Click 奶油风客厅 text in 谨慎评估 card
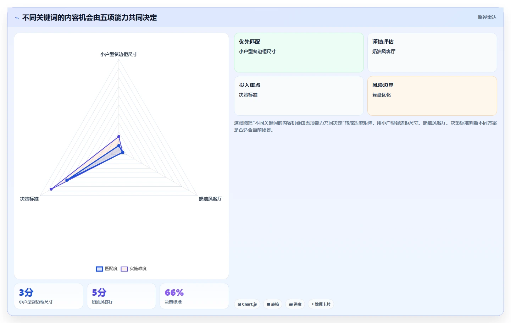 pos(384,51)
